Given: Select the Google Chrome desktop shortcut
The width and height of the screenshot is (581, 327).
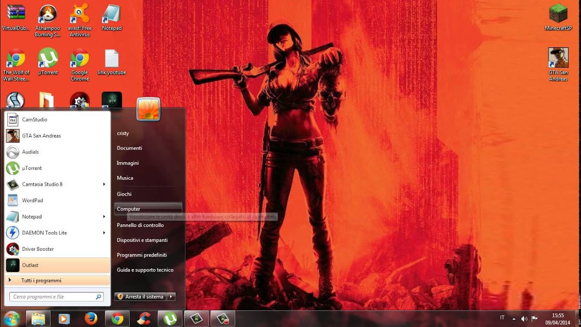Looking at the screenshot, I should coord(79,64).
